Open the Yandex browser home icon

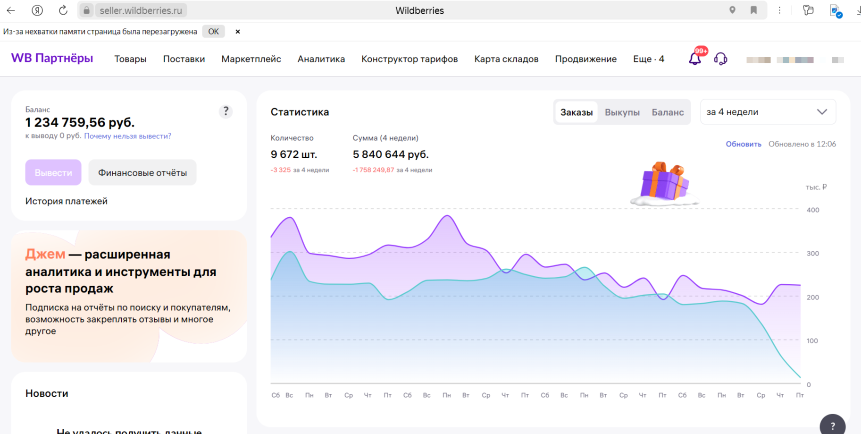point(37,10)
